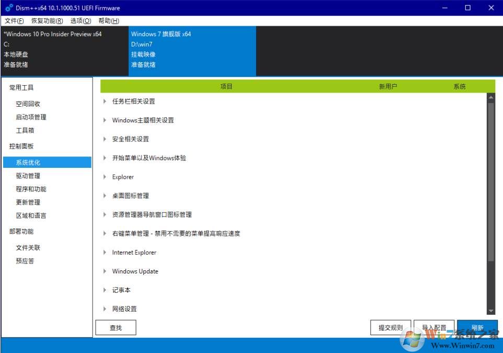Click the 刷新 button

click(x=477, y=328)
